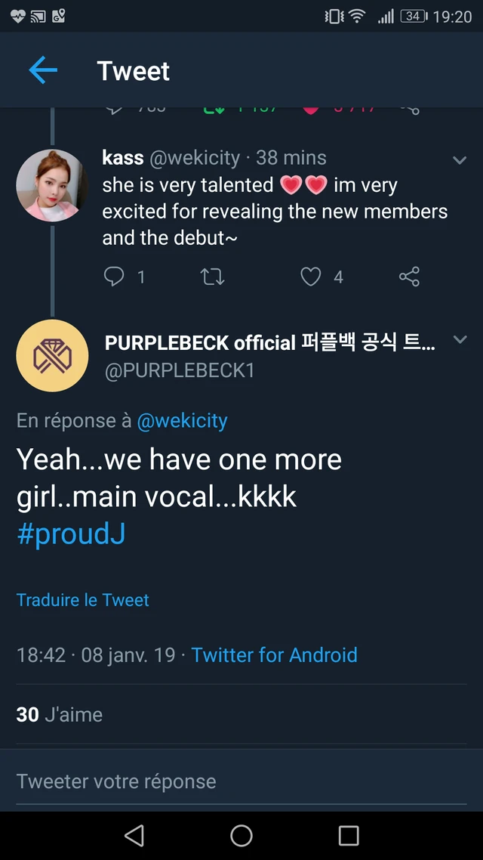View the 30 J'aime likes list
Viewport: 483px width, 860px height.
pyautogui.click(x=59, y=715)
